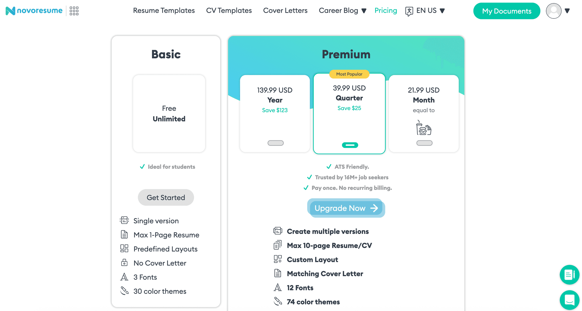This screenshot has height=311, width=582.
Task: Go to Cover Letters page
Action: coord(285,11)
